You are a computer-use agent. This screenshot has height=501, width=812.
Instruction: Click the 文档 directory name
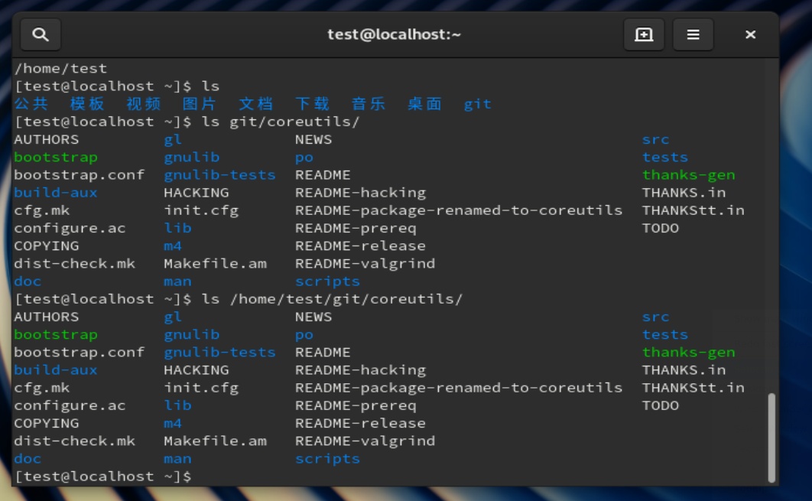coord(256,103)
